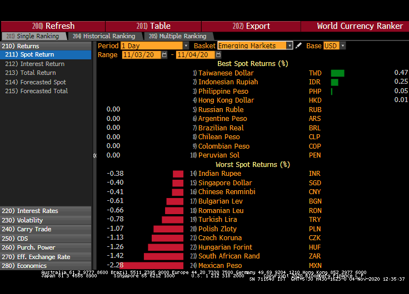Click the Mexican Peso currency link
This screenshot has width=409, height=294.
221,265
